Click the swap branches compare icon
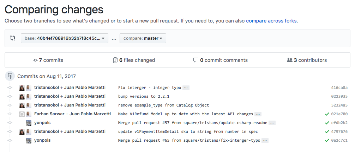The width and height of the screenshot is (355, 154). (13, 38)
